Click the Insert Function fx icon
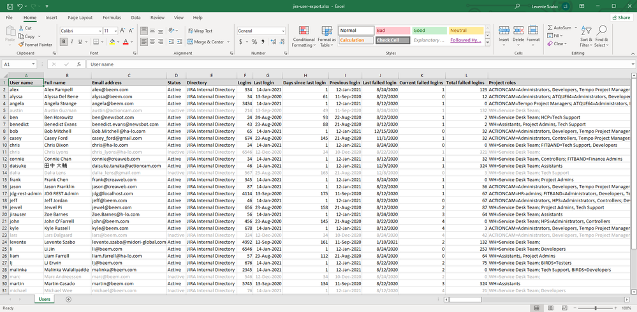 tap(80, 64)
